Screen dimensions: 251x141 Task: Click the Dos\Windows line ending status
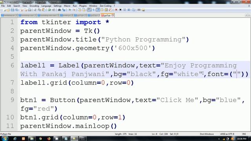click(207, 134)
